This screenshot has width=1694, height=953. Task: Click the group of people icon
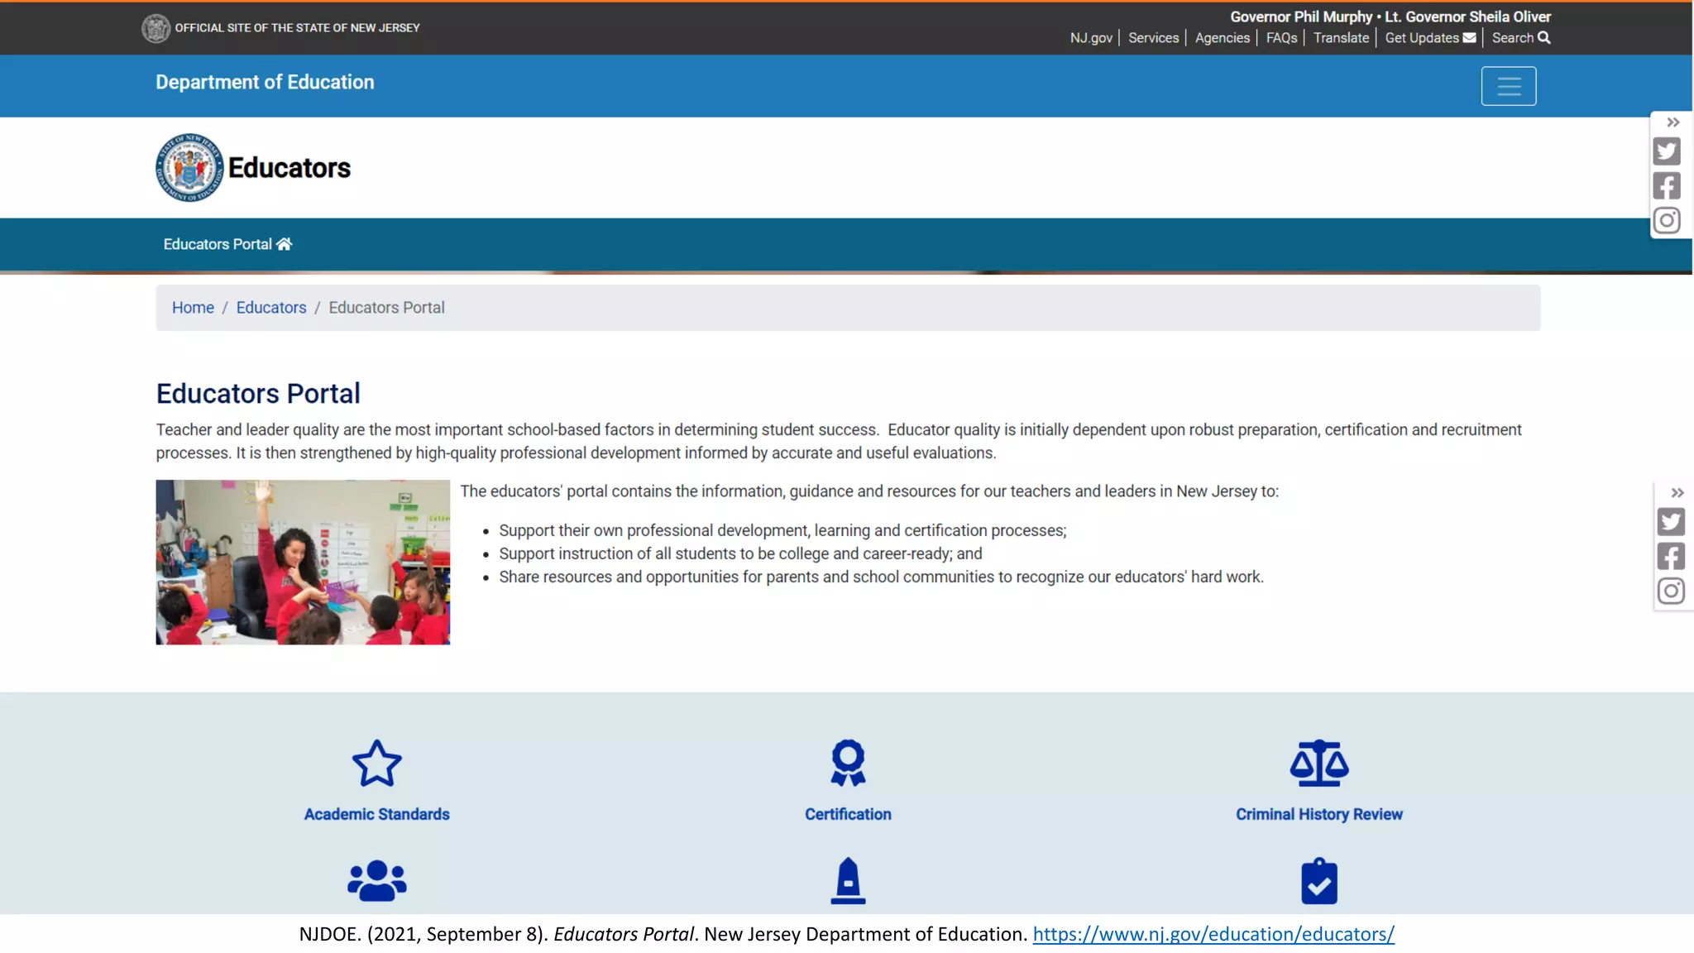click(x=376, y=881)
